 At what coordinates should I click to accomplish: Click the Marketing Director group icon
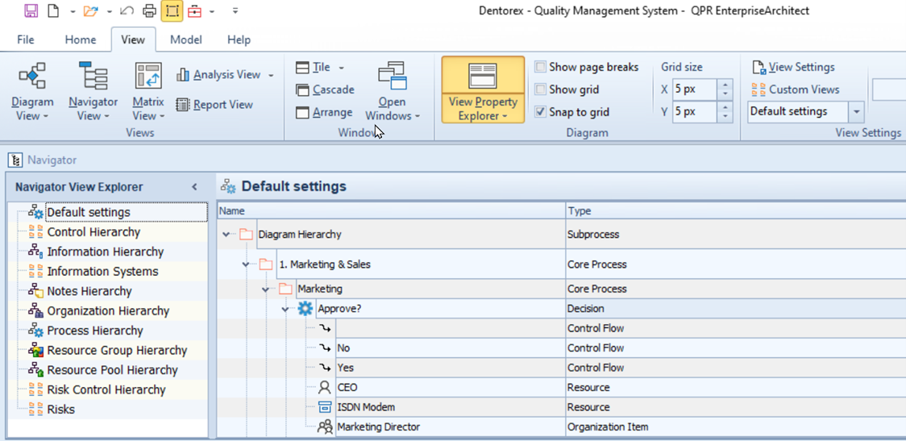click(325, 427)
